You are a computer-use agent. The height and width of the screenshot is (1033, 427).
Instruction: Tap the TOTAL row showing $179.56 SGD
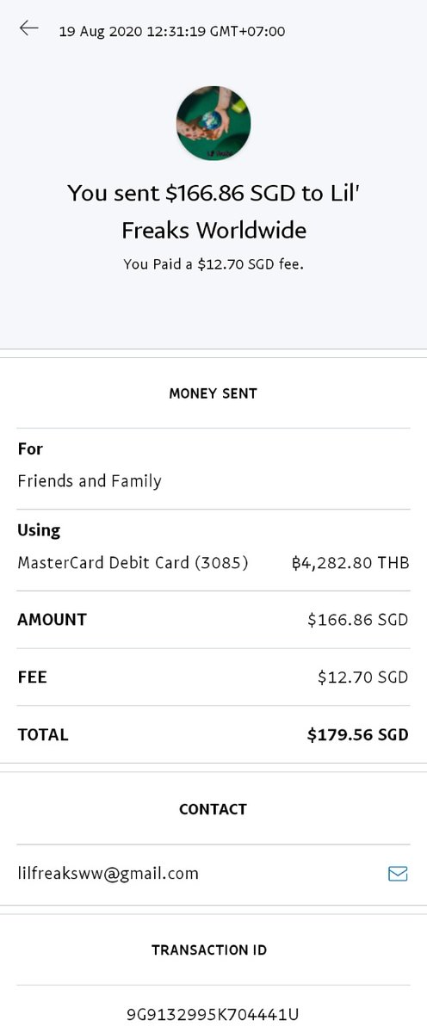[x=213, y=734]
